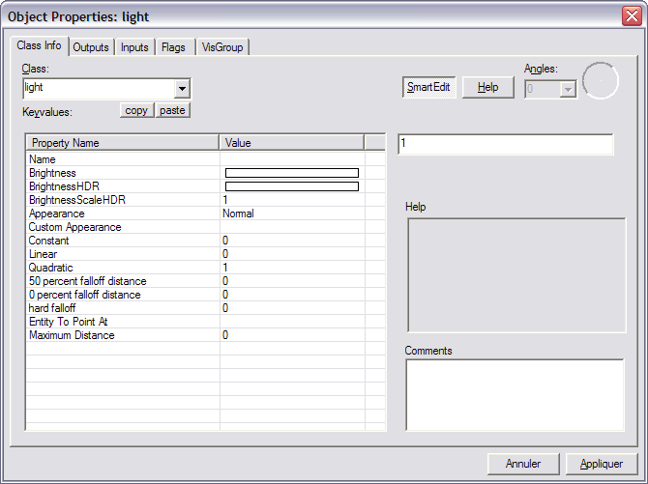Select the Quadratic property

50,268
